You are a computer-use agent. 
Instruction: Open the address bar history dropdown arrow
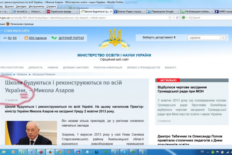173,18
